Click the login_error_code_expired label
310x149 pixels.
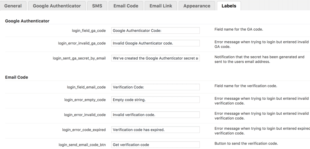84,130
